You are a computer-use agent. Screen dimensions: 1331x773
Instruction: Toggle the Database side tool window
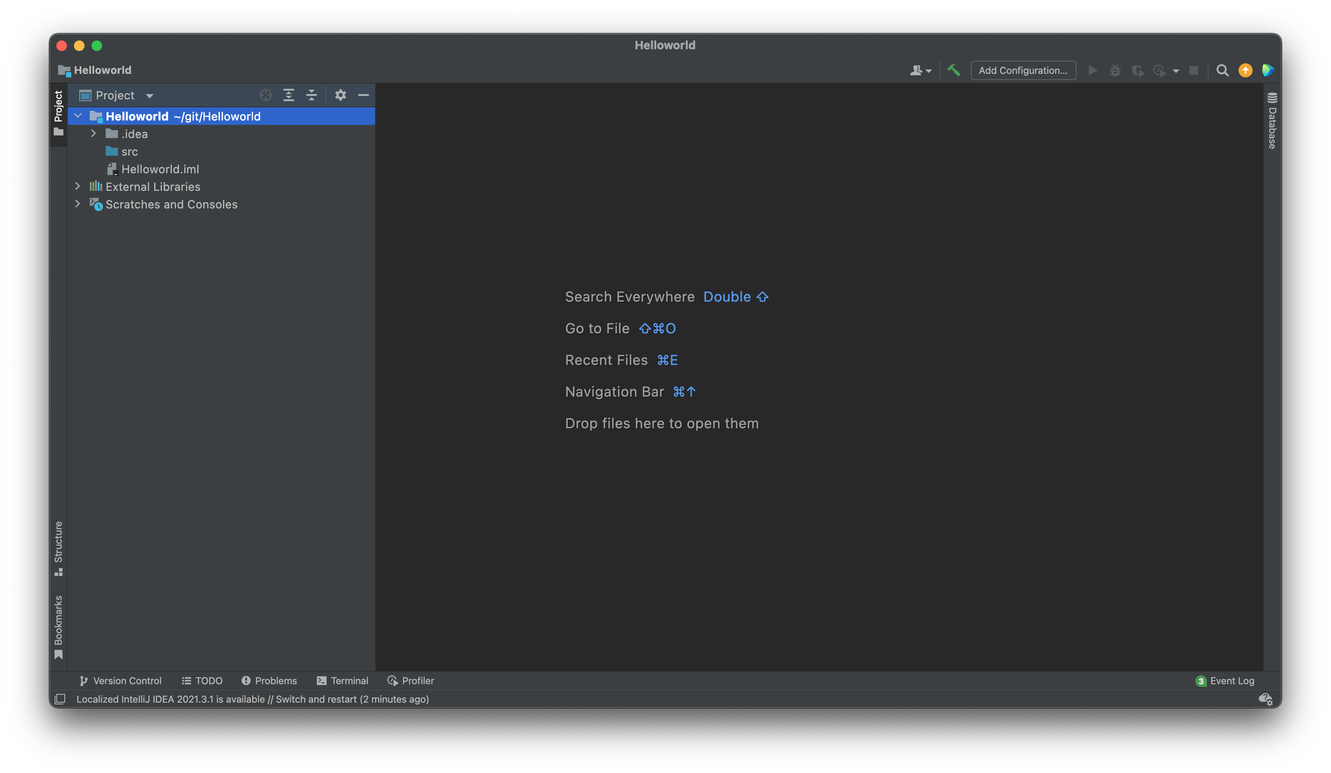click(1272, 121)
